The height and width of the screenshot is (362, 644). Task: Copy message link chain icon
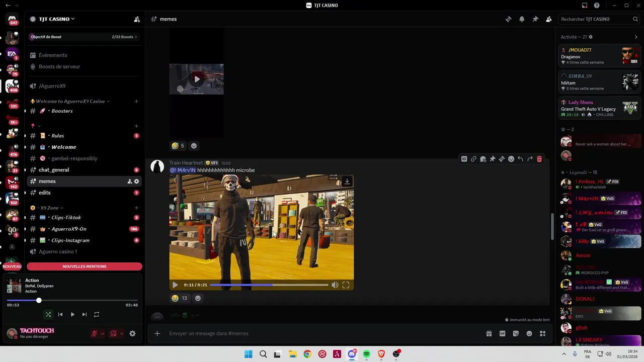point(473,159)
